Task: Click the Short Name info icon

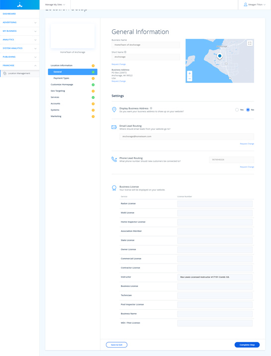Action: tap(125, 52)
